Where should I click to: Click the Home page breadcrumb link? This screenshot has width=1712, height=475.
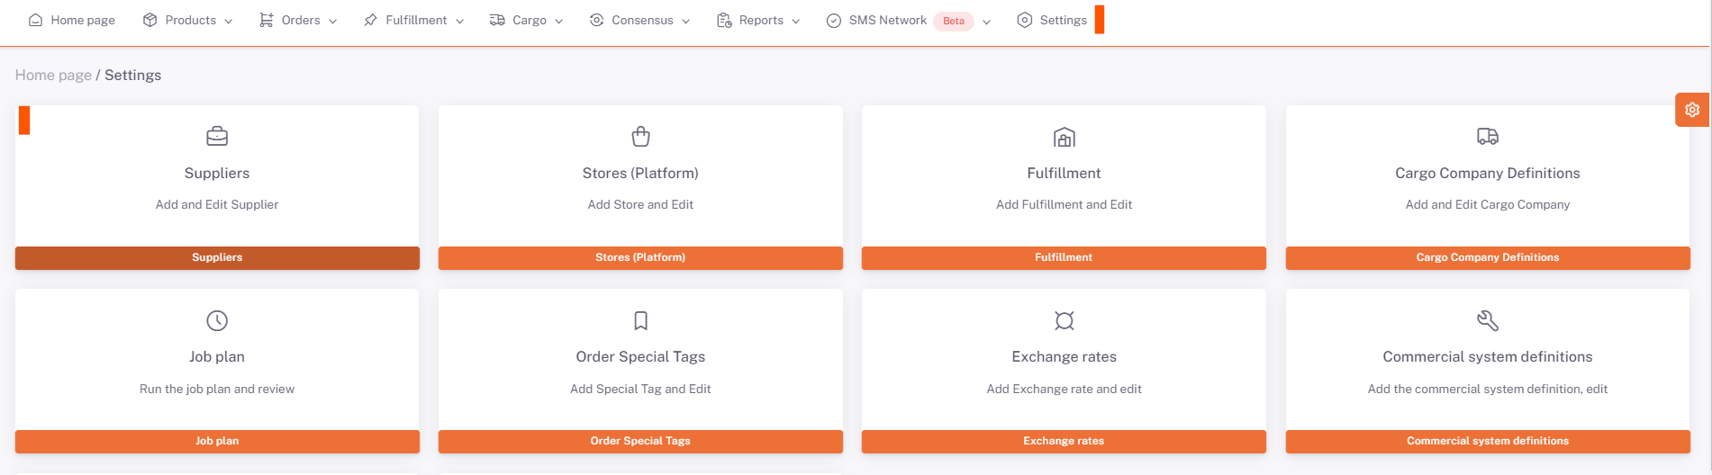(x=53, y=75)
